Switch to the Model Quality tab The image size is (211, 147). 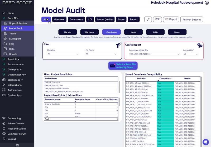click(105, 19)
